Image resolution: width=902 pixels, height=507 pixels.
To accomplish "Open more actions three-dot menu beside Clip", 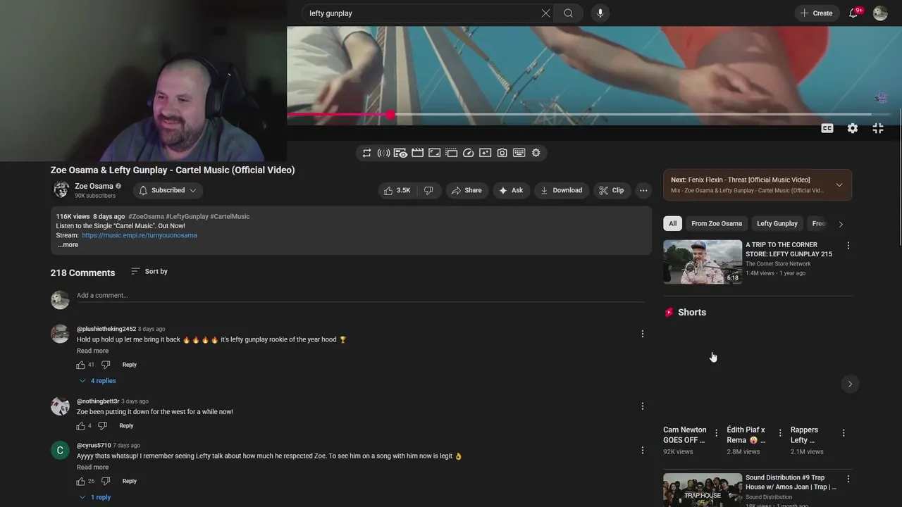I will point(643,190).
